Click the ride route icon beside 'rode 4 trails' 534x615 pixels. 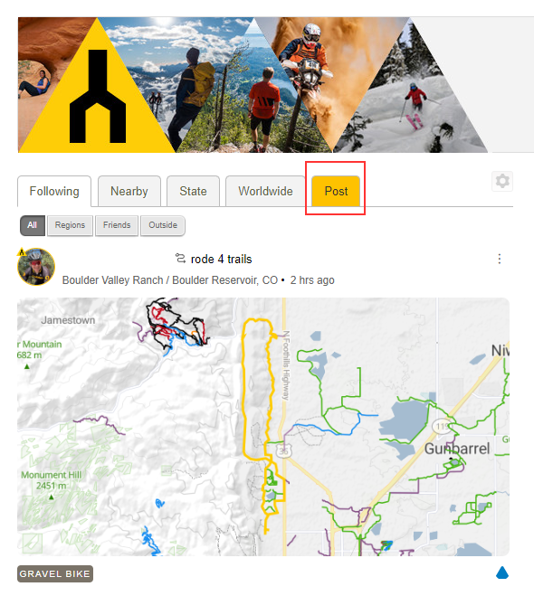(180, 259)
